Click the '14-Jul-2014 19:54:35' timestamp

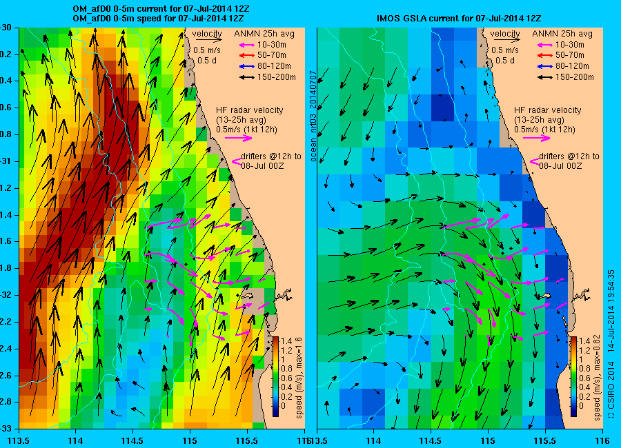point(611,311)
